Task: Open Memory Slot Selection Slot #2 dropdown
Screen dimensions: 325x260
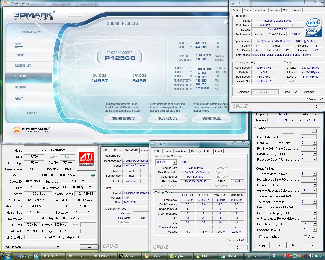Action: [x=175, y=162]
